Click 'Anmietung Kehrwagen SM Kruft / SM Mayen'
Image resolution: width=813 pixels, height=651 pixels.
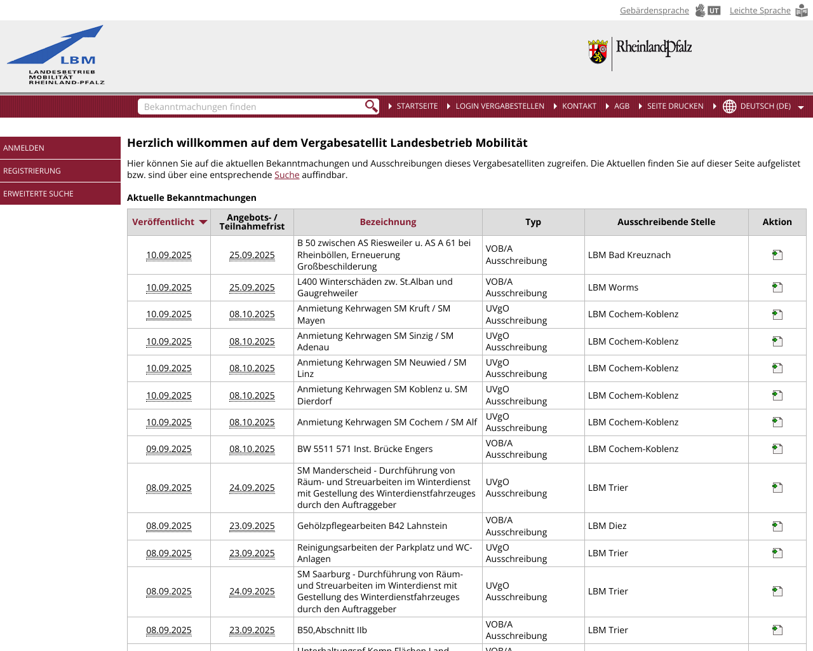(373, 314)
